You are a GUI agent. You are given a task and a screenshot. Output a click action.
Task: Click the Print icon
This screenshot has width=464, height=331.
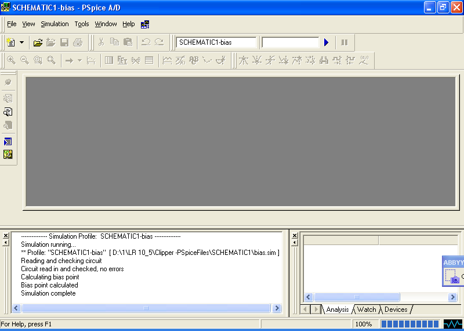pyautogui.click(x=78, y=42)
